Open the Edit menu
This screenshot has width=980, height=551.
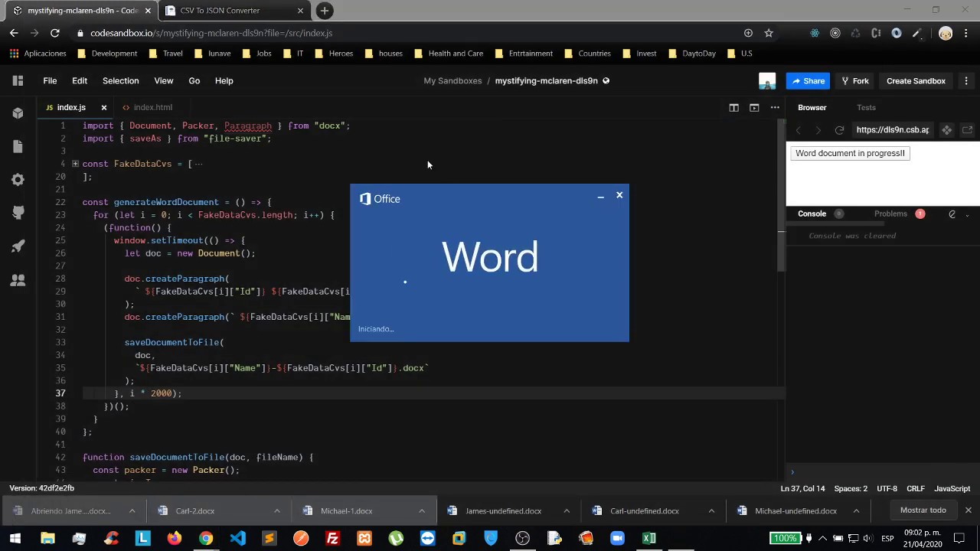point(80,80)
